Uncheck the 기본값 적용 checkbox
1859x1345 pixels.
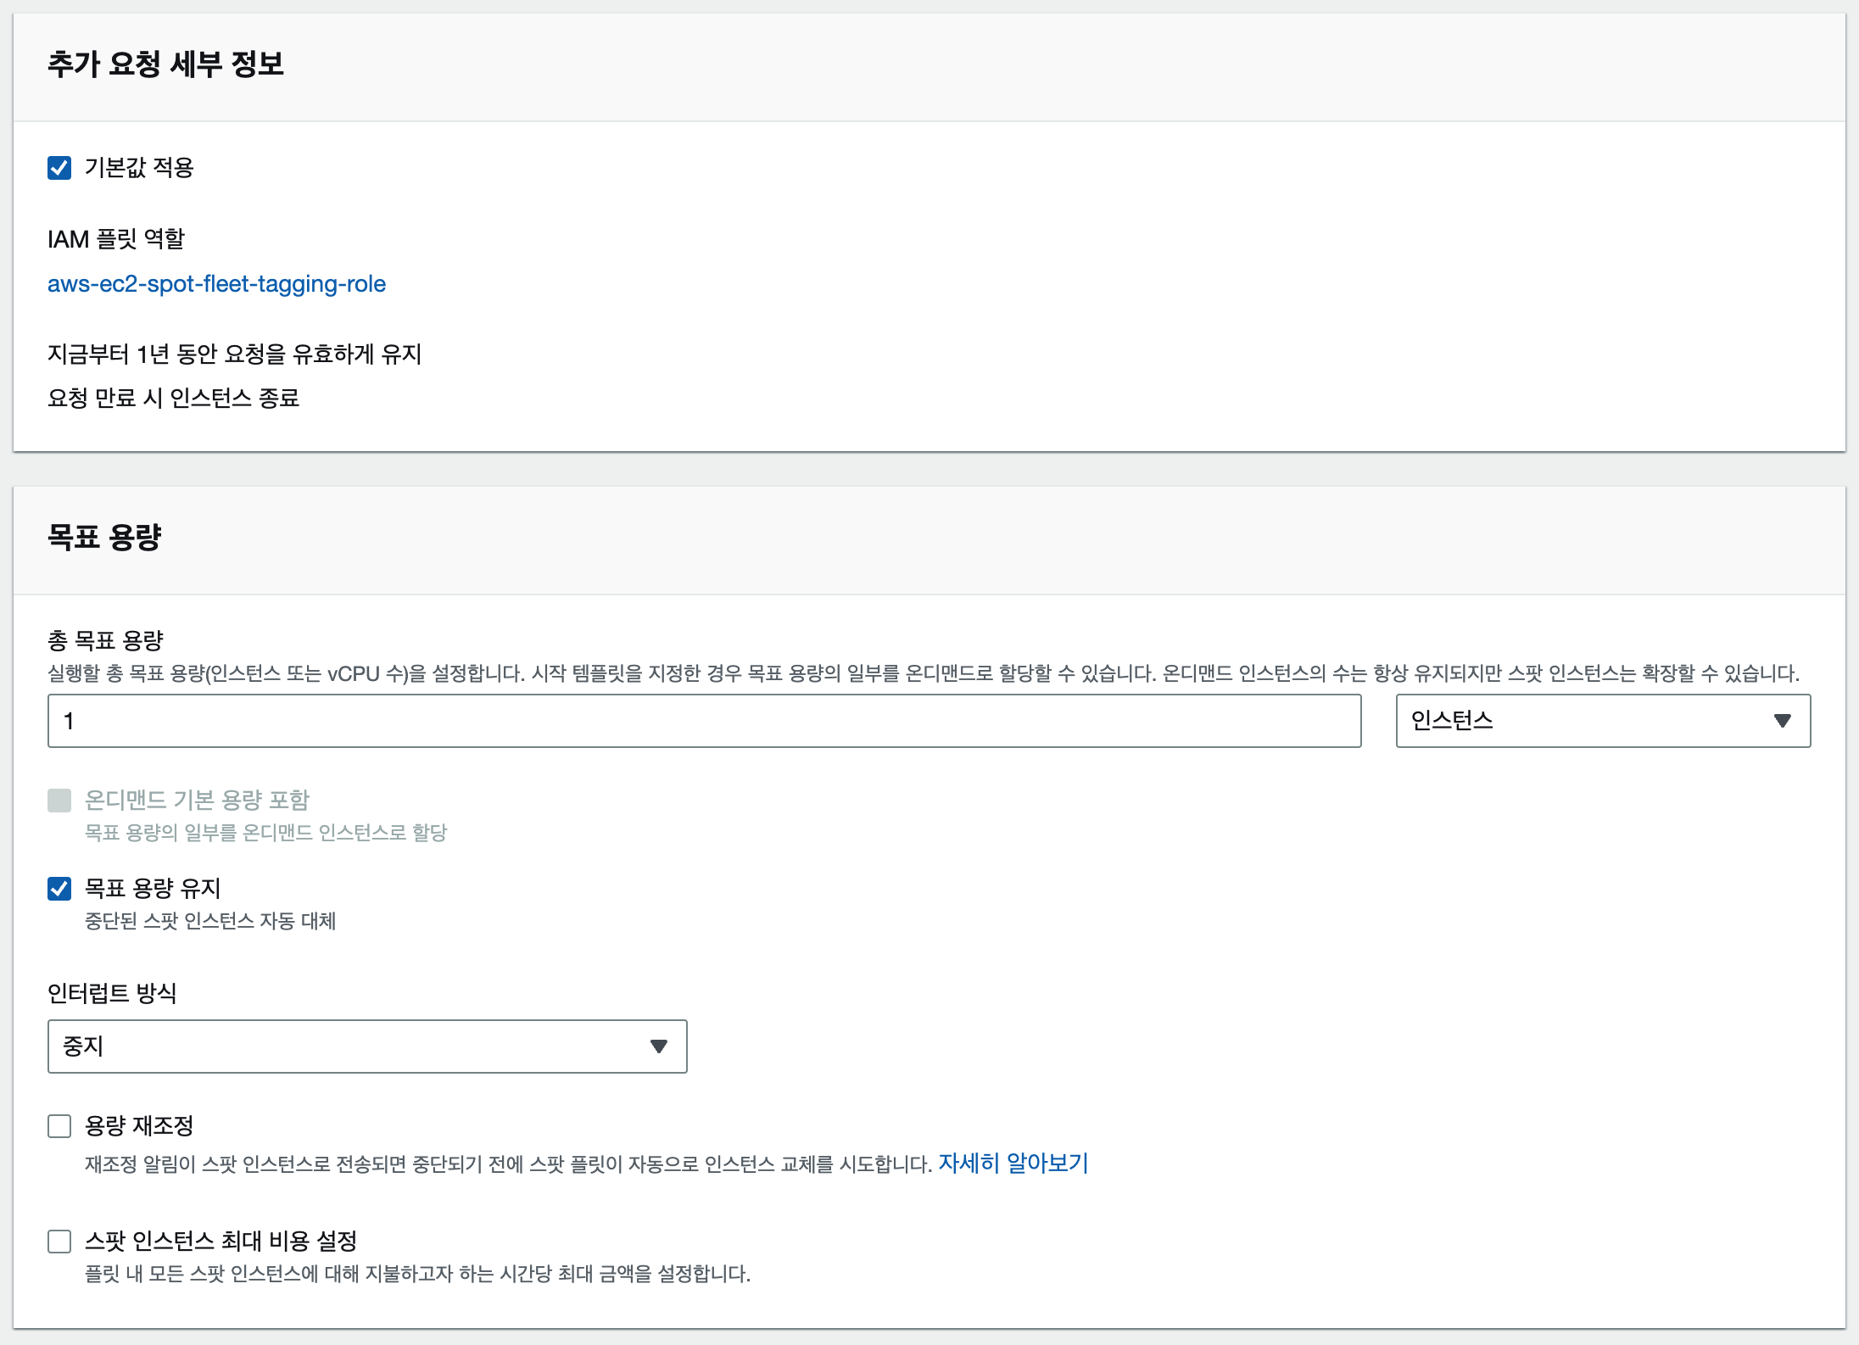(59, 168)
